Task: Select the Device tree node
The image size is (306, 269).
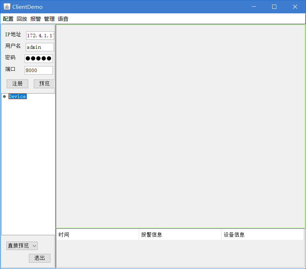Action: [18, 97]
